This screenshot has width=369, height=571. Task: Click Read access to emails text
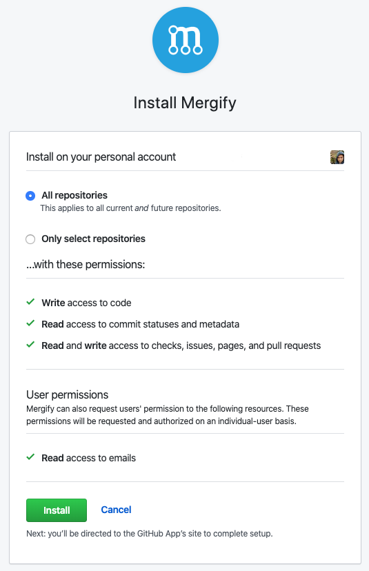click(88, 458)
